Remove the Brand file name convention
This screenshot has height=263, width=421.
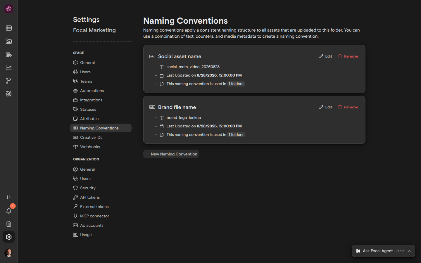point(348,107)
